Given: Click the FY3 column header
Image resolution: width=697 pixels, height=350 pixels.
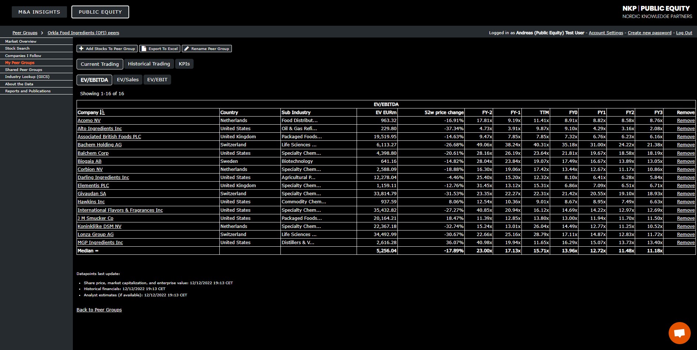Looking at the screenshot, I should click(x=658, y=113).
